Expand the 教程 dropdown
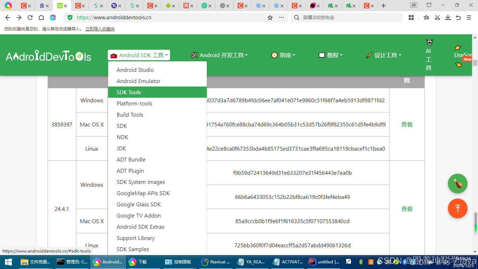Viewport: 478px width, 269px height. 330,55
